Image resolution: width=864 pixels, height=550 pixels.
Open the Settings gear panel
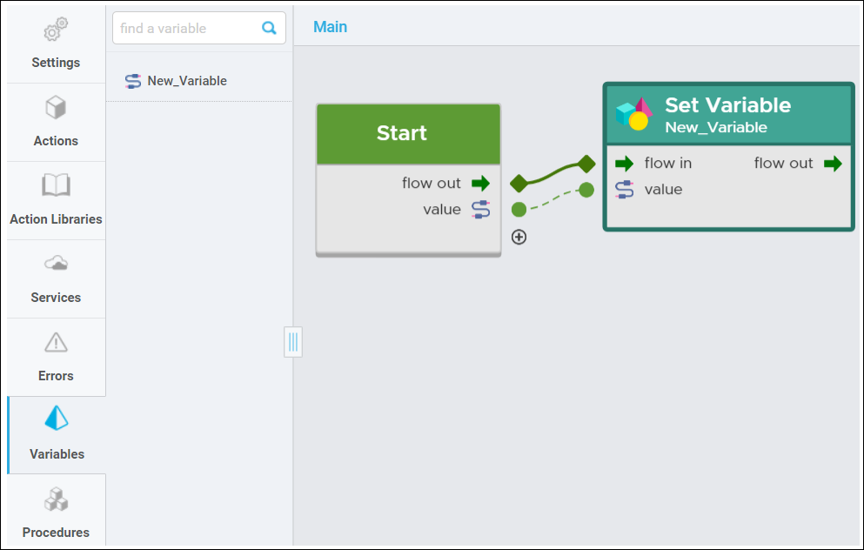(56, 44)
